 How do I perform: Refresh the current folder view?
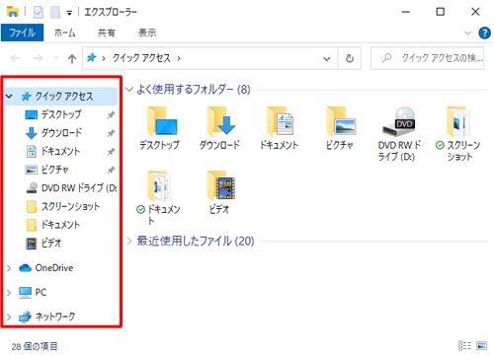[x=350, y=58]
